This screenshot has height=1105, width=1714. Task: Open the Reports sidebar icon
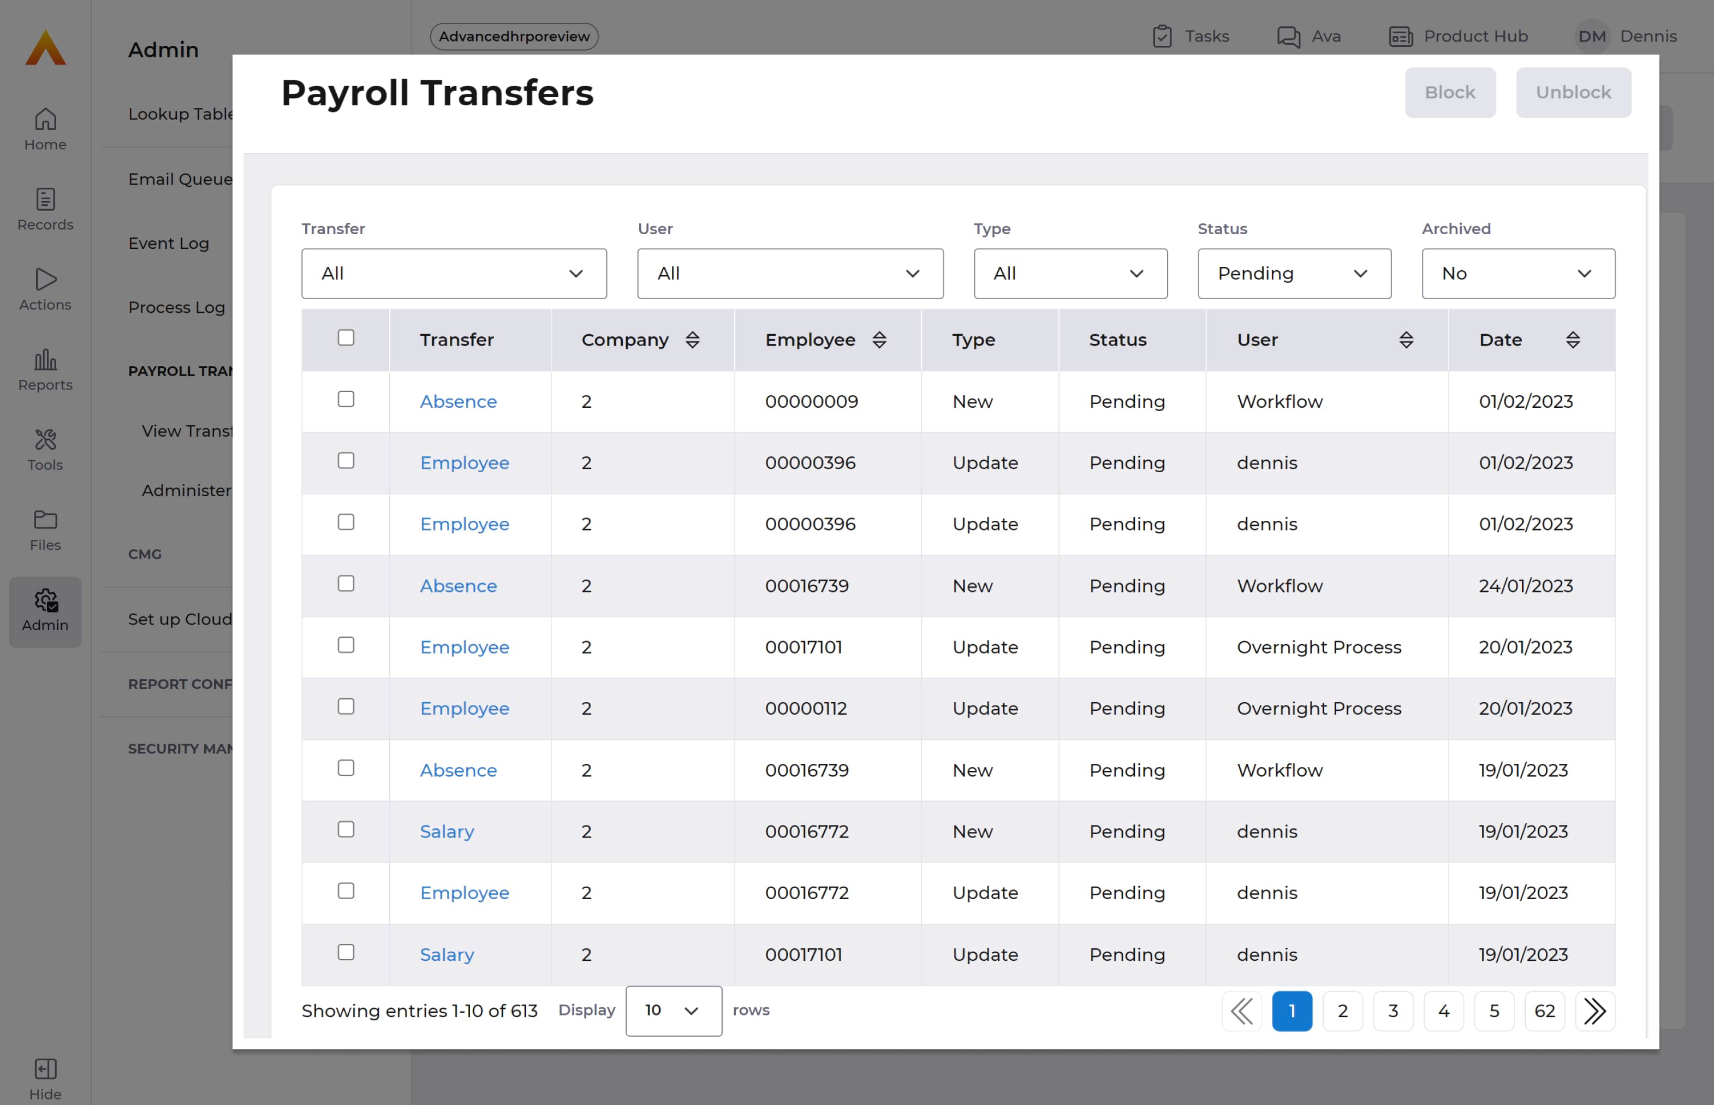coord(45,370)
